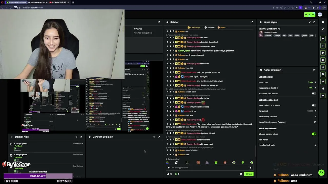Click the pencil icon in right sidebar
The width and height of the screenshot is (328, 184).
[x=323, y=29]
